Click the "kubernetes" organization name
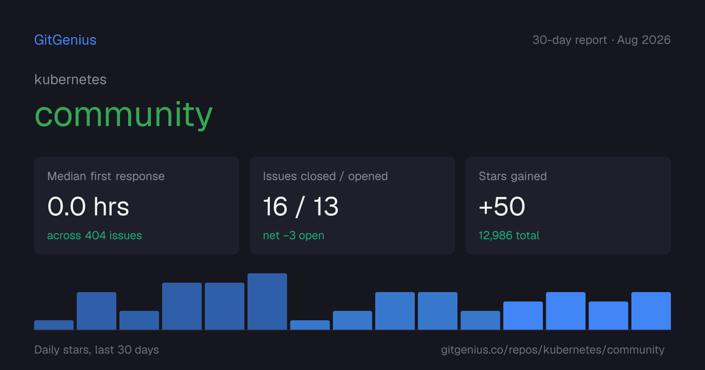This screenshot has height=370, width=705. tap(70, 79)
